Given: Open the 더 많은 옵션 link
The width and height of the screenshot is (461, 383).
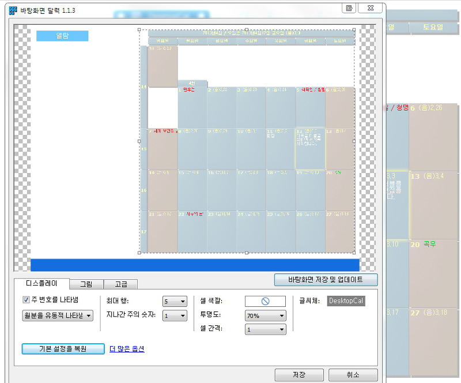Looking at the screenshot, I should [127, 349].
